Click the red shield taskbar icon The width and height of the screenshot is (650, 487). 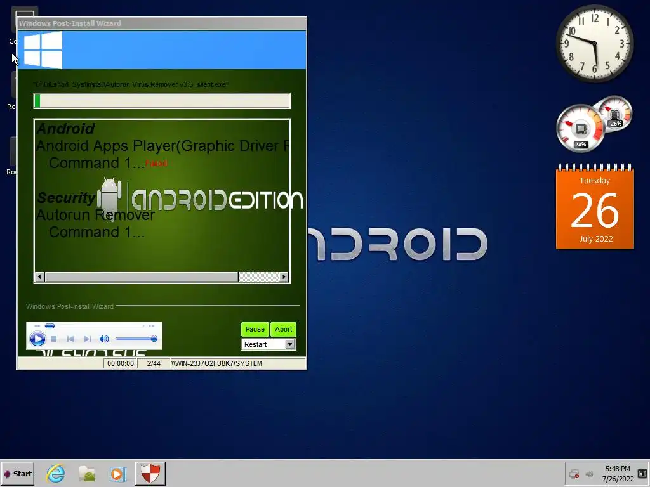(150, 473)
